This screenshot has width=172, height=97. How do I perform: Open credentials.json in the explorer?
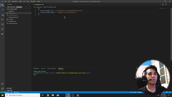pos(13,15)
